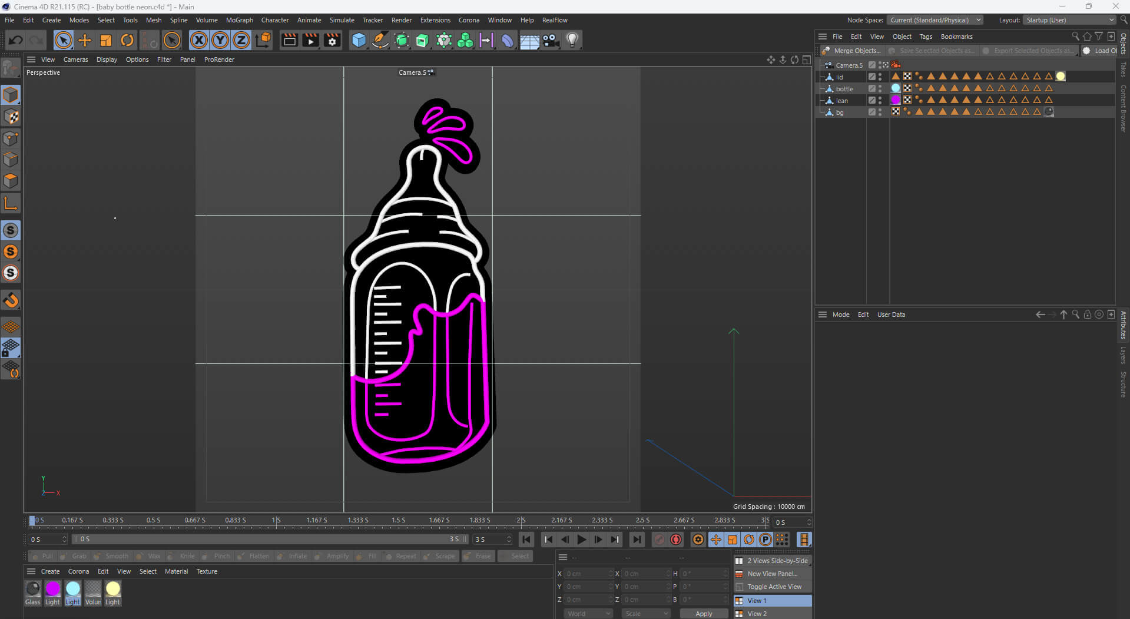The height and width of the screenshot is (619, 1130).
Task: Open the Simulate menu
Action: click(342, 20)
